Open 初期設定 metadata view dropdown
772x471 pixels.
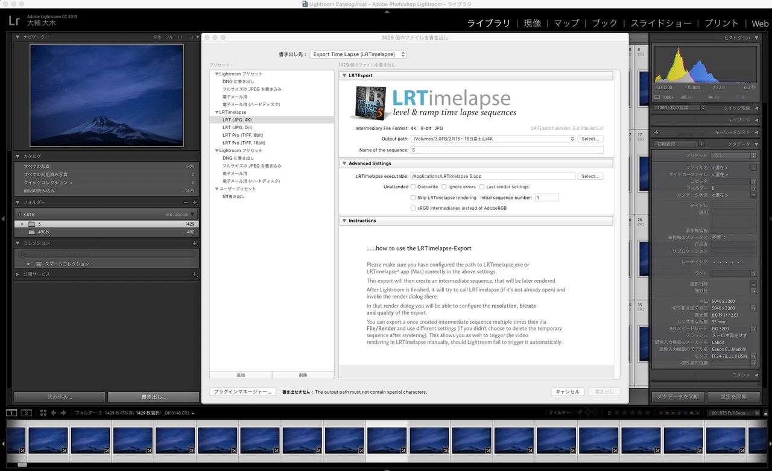click(x=679, y=144)
